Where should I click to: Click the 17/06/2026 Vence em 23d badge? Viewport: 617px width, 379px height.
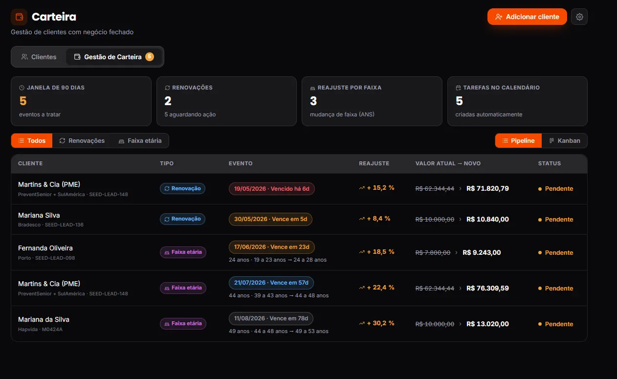[272, 247]
